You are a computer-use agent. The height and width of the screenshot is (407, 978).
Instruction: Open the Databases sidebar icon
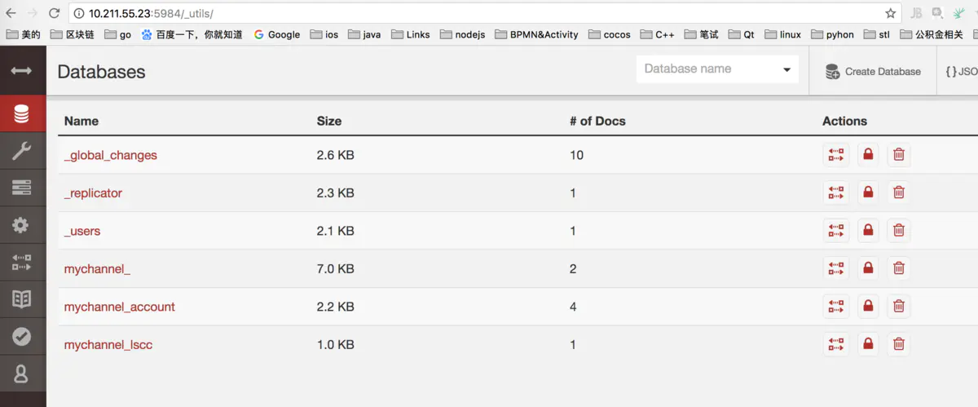pos(22,113)
